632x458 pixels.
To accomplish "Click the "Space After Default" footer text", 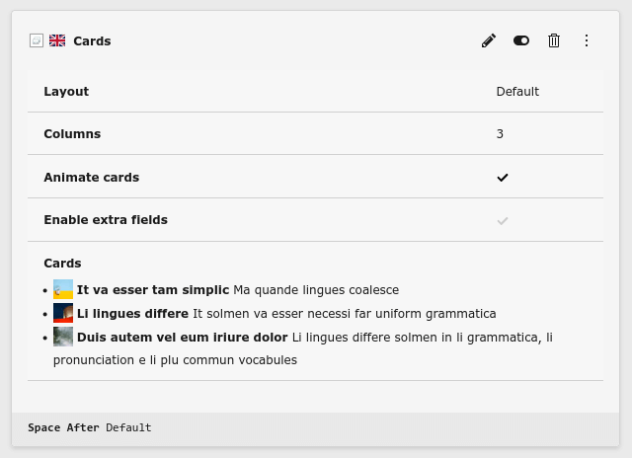I will pos(90,428).
